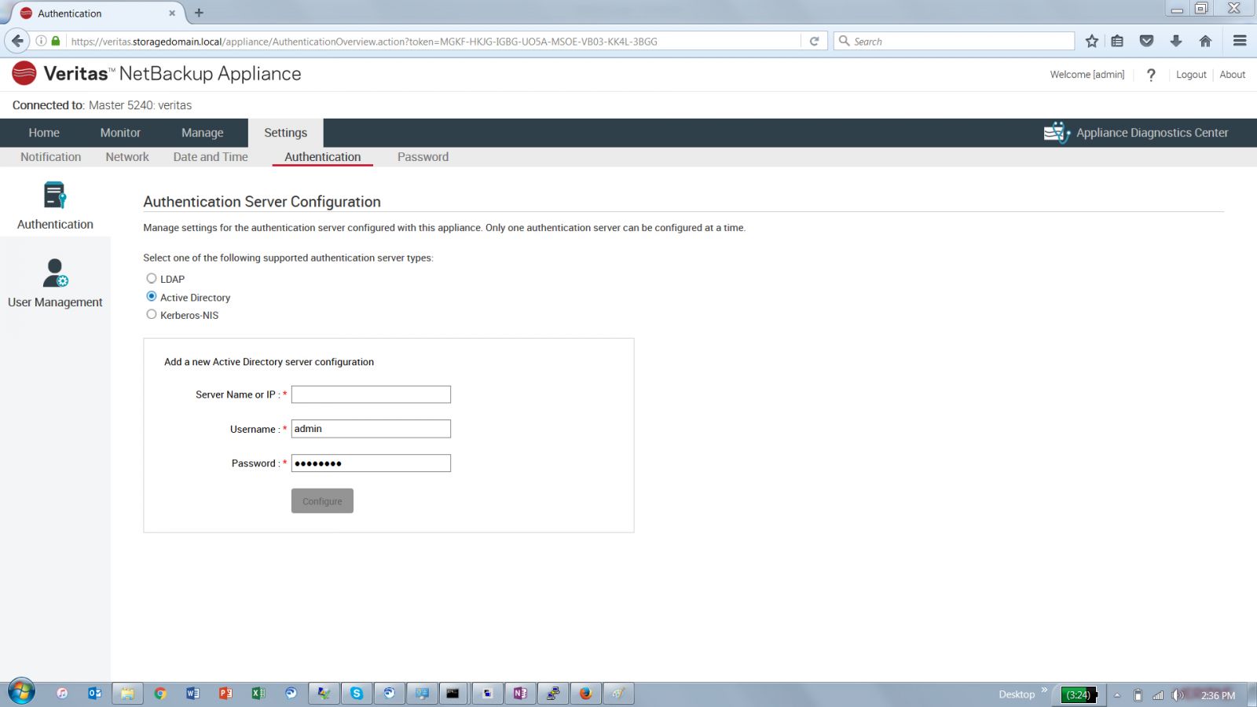Click the Configure button

click(322, 501)
